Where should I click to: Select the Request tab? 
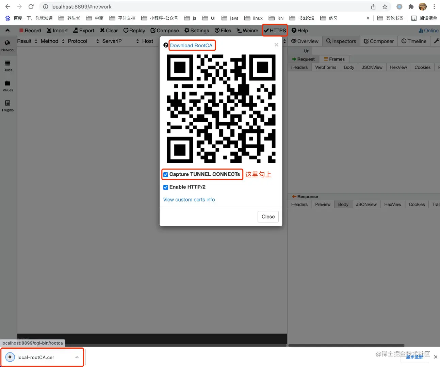[x=303, y=59]
